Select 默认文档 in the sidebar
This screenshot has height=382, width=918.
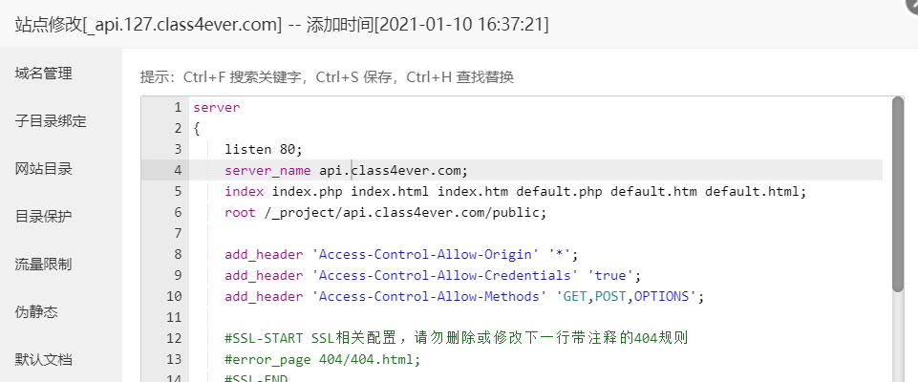43,359
